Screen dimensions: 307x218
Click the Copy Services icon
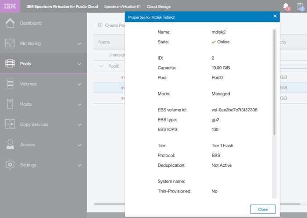coord(10,125)
